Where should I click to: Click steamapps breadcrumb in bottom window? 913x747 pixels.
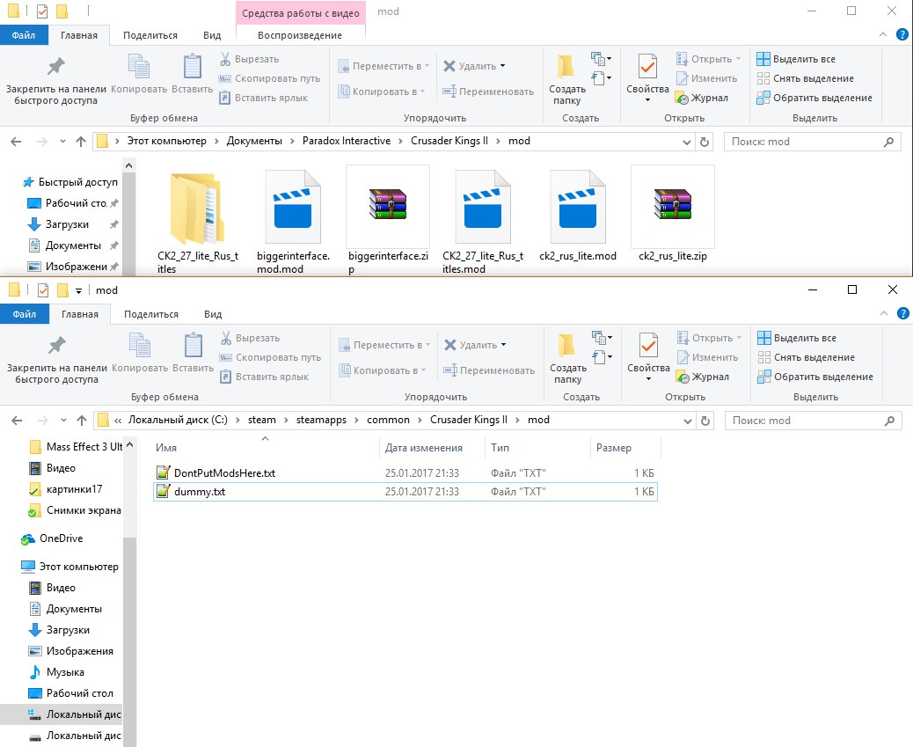pyautogui.click(x=321, y=420)
